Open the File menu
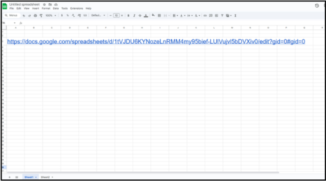This screenshot has width=326, height=181. click(x=11, y=9)
